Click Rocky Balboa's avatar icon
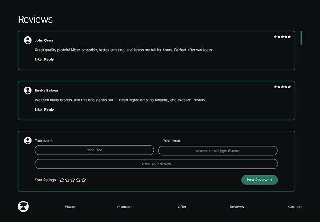This screenshot has height=222, width=320. point(28,90)
